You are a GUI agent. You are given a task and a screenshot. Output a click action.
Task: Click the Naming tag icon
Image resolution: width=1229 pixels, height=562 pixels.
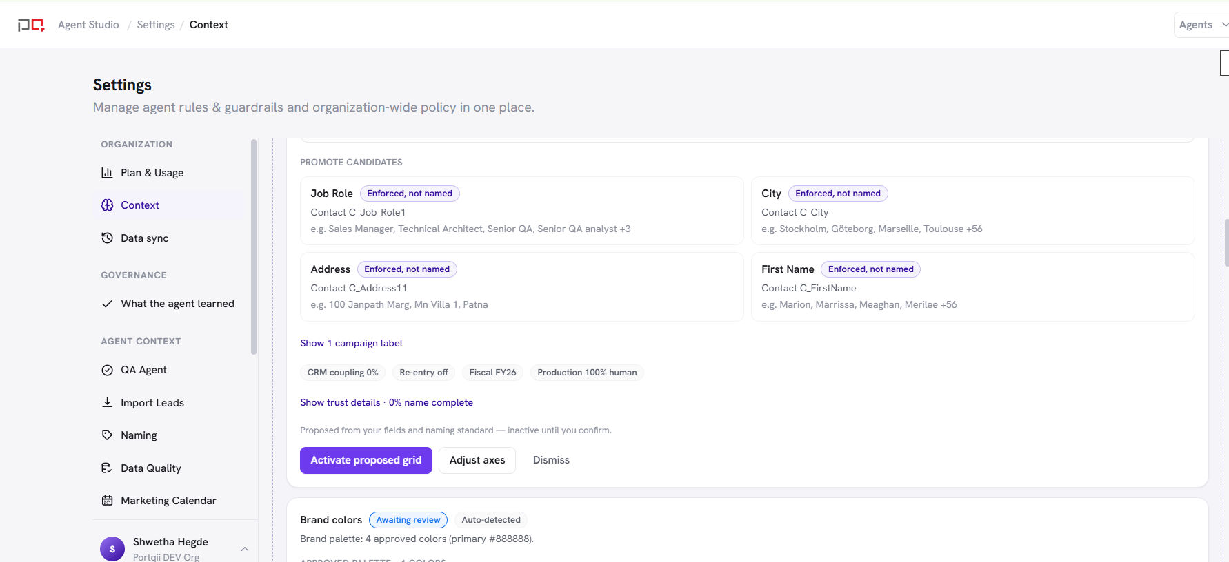[x=107, y=435]
